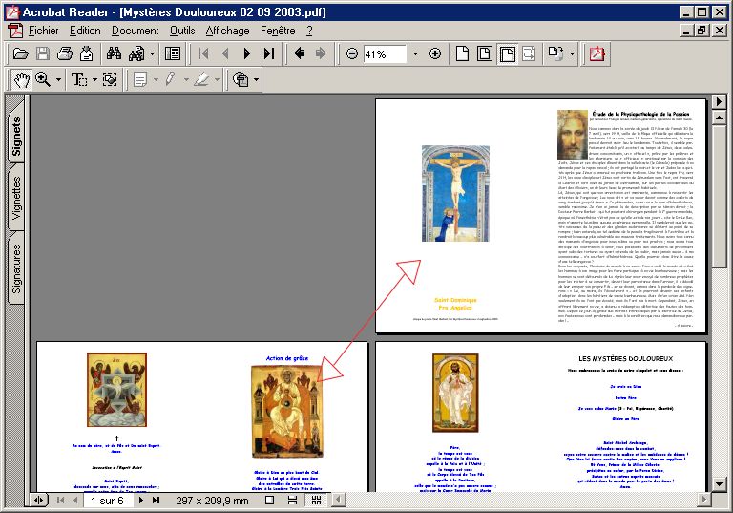Click the Zoom in plus button
This screenshot has width=733, height=513.
click(x=435, y=53)
